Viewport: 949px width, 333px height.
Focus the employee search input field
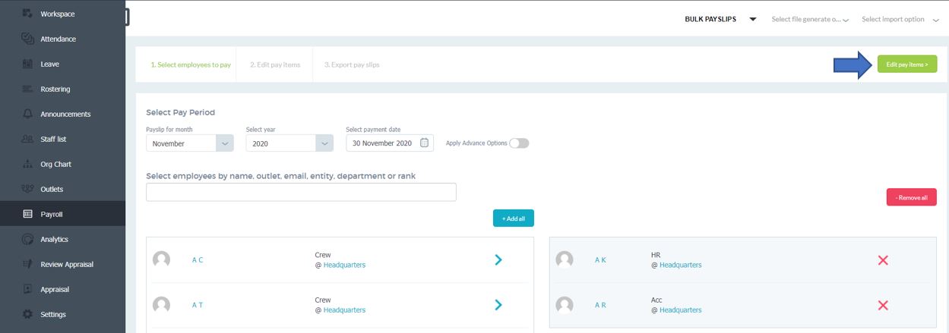coord(301,192)
